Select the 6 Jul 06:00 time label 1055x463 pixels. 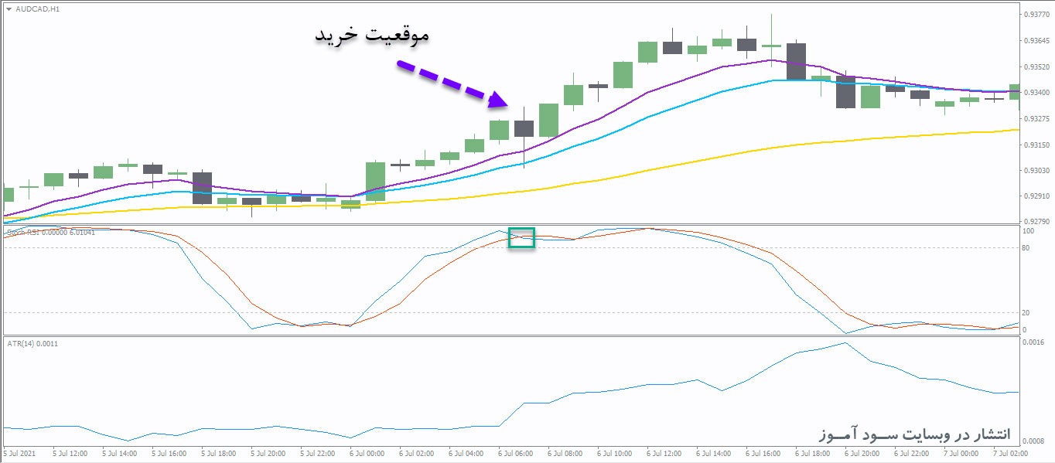(x=515, y=453)
